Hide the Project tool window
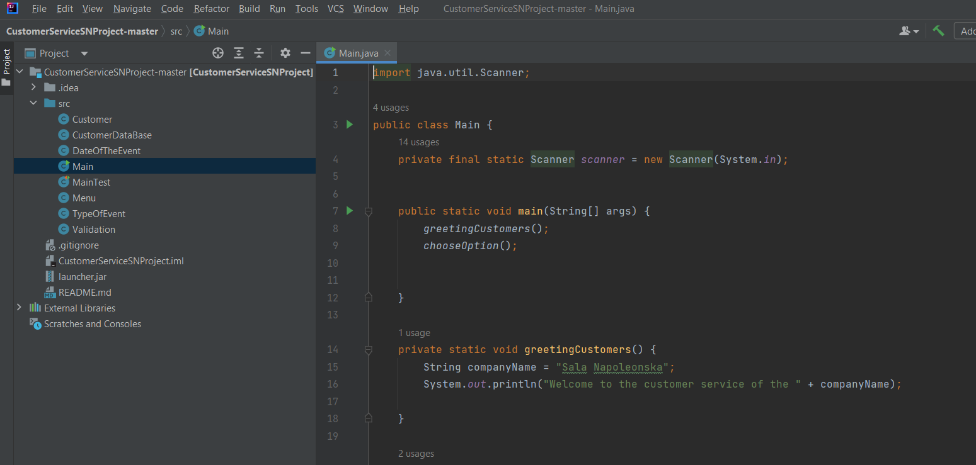The height and width of the screenshot is (465, 976). (x=306, y=53)
